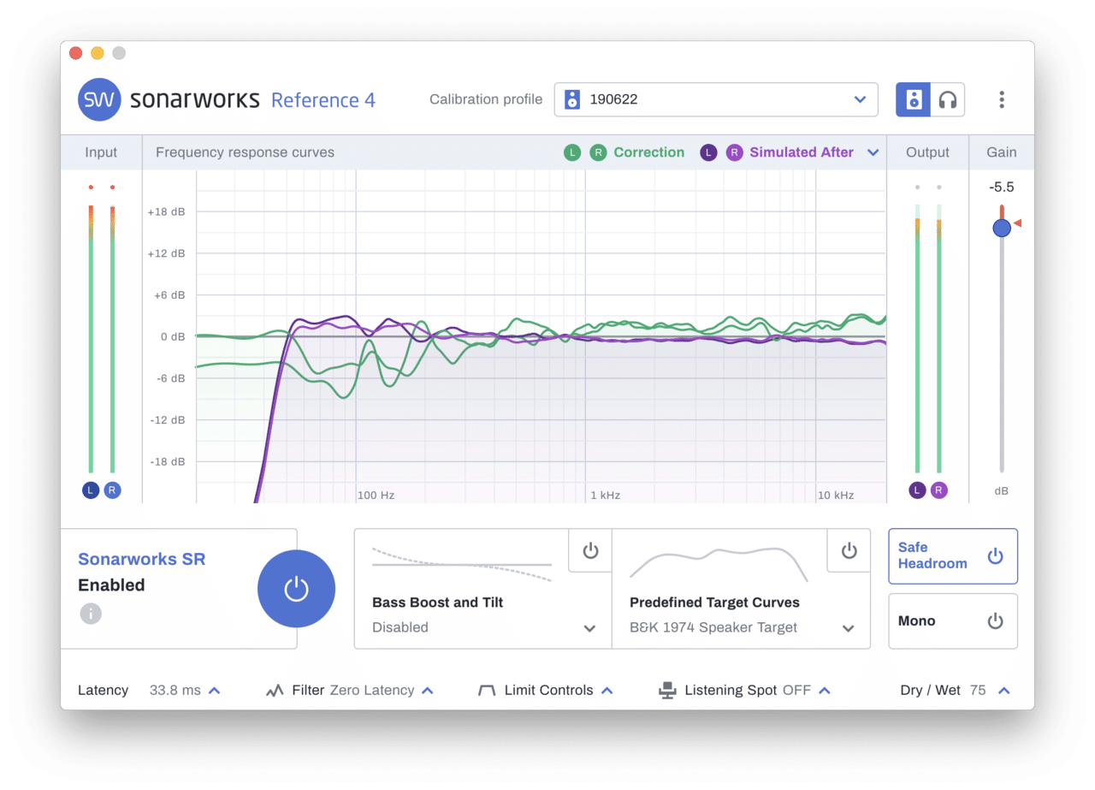Toggle the main calibration power button
1095x790 pixels.
pos(296,589)
